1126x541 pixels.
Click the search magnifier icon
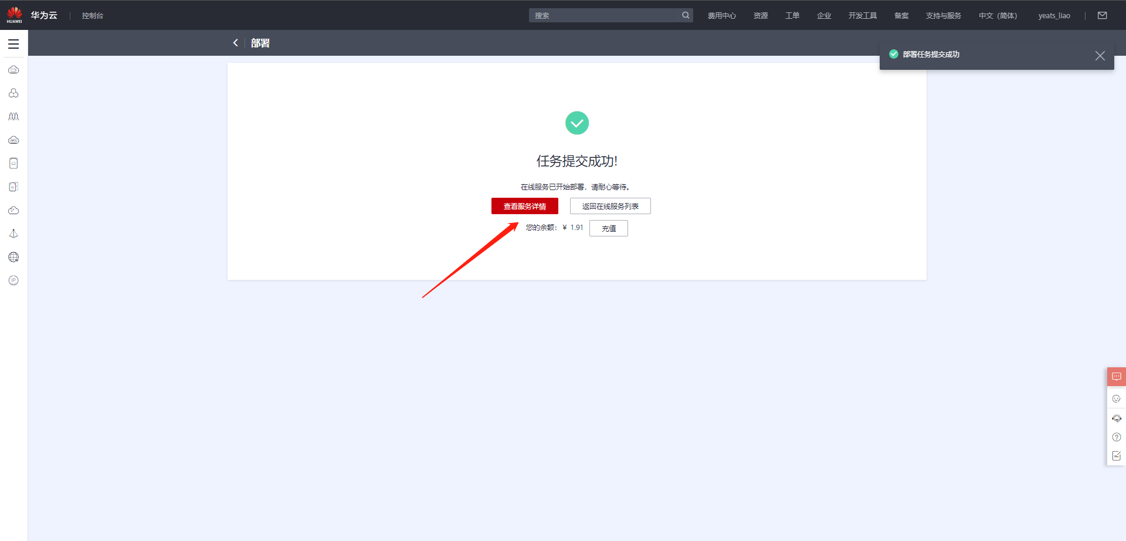[686, 15]
